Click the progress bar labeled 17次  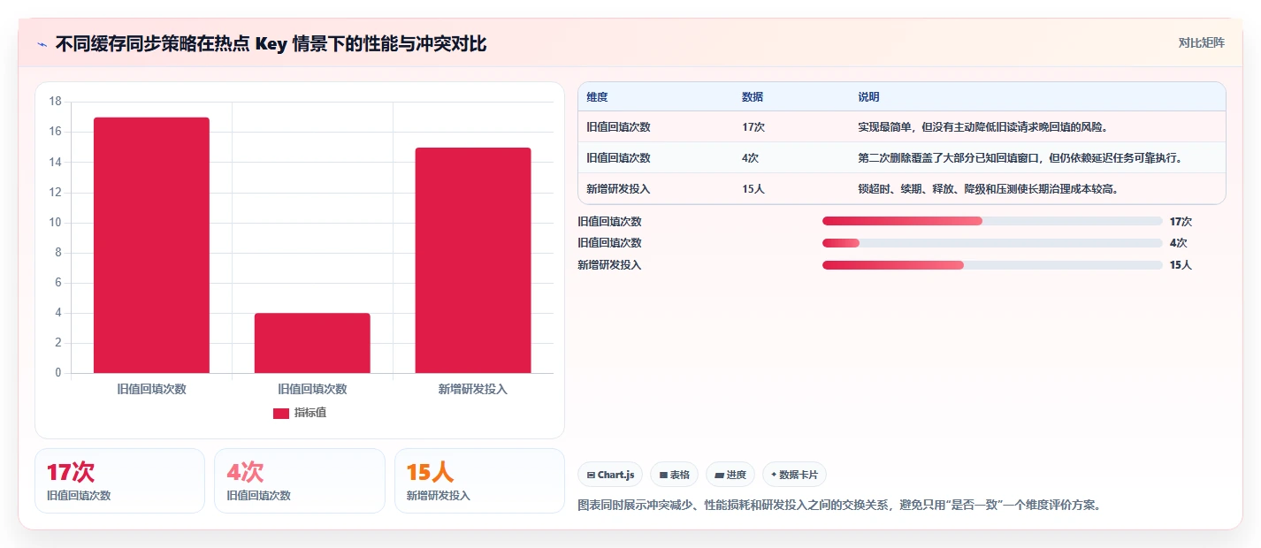[992, 221]
